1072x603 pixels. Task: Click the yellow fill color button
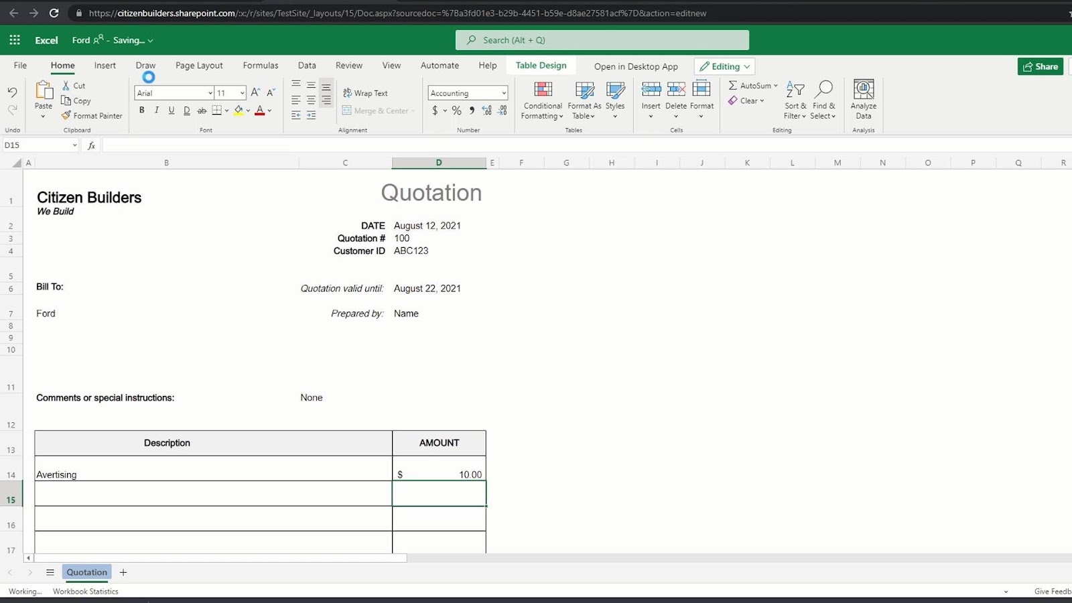(x=239, y=111)
